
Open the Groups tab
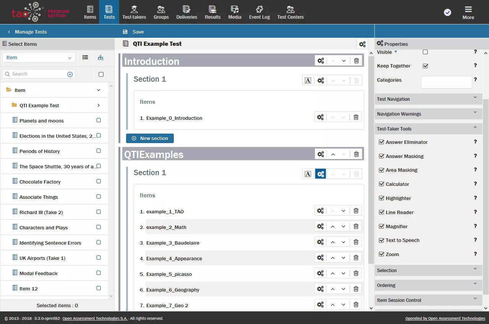(x=161, y=12)
